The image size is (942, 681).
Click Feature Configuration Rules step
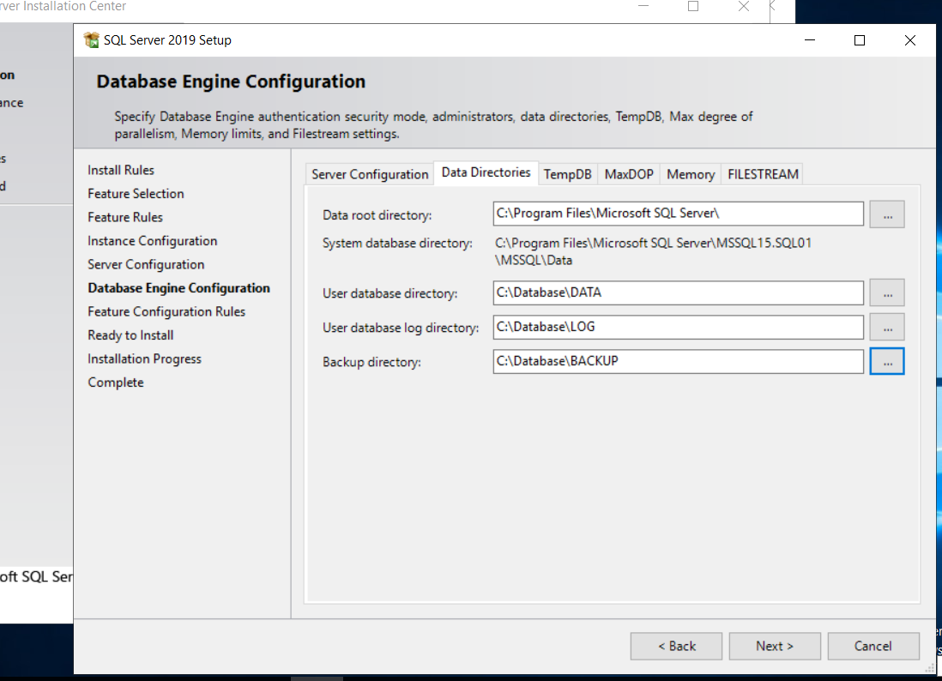[166, 311]
